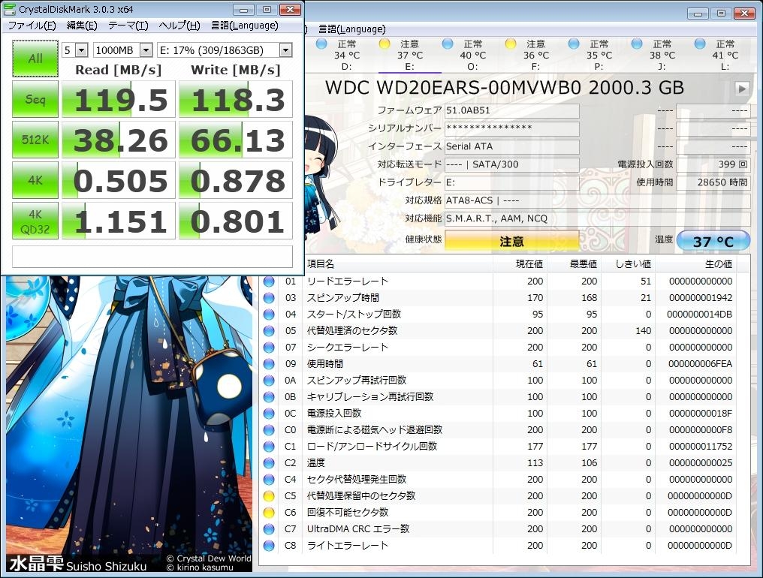Image resolution: width=763 pixels, height=578 pixels.
Task: Start the Seq benchmark test
Action: click(x=35, y=99)
